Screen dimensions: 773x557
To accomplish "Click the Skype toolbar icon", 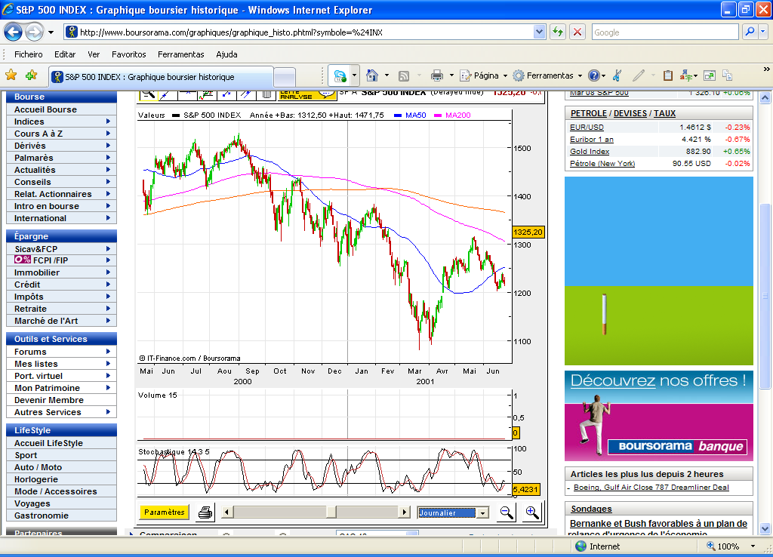I will [340, 76].
